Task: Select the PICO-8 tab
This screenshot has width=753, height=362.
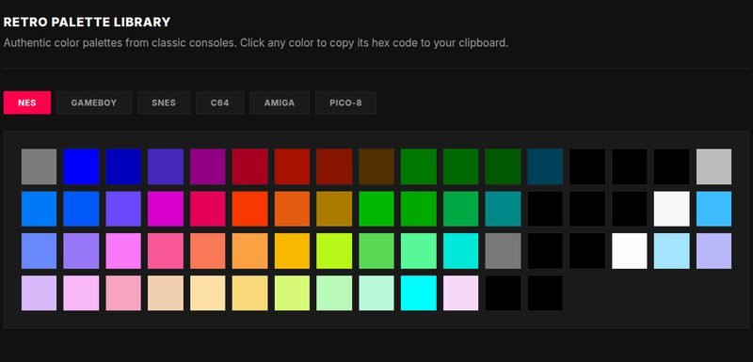Action: pyautogui.click(x=345, y=102)
